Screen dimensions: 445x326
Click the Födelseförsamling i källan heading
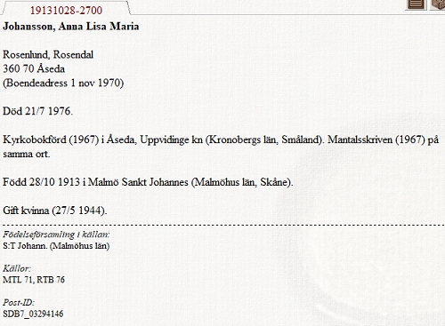(x=56, y=235)
